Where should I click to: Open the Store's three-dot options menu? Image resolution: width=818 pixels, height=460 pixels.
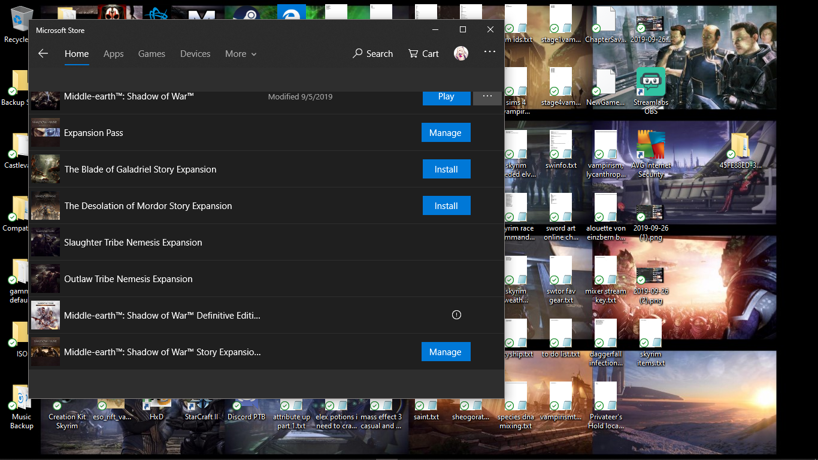[490, 52]
